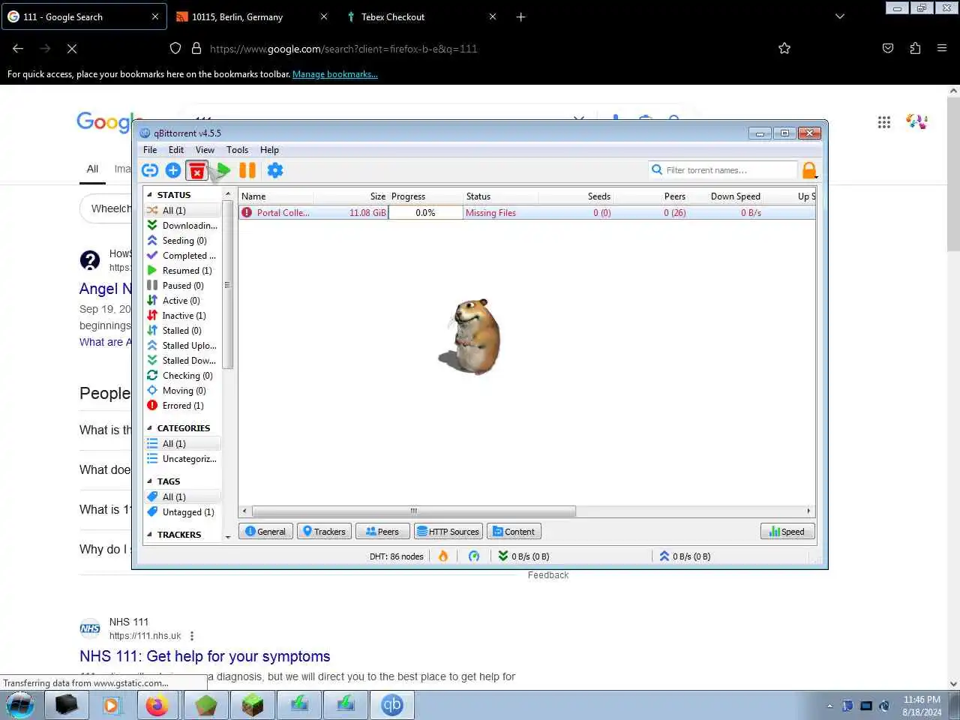Click the sidebar vertical scrollbar in qBittorrent
This screenshot has height=720, width=960.
(x=227, y=285)
